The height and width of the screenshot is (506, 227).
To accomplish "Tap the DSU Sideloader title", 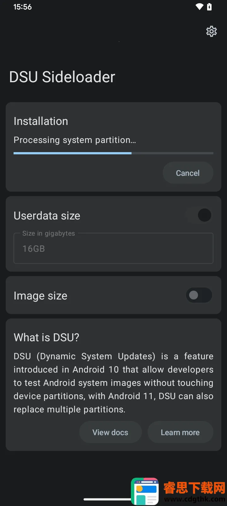I will pyautogui.click(x=62, y=77).
